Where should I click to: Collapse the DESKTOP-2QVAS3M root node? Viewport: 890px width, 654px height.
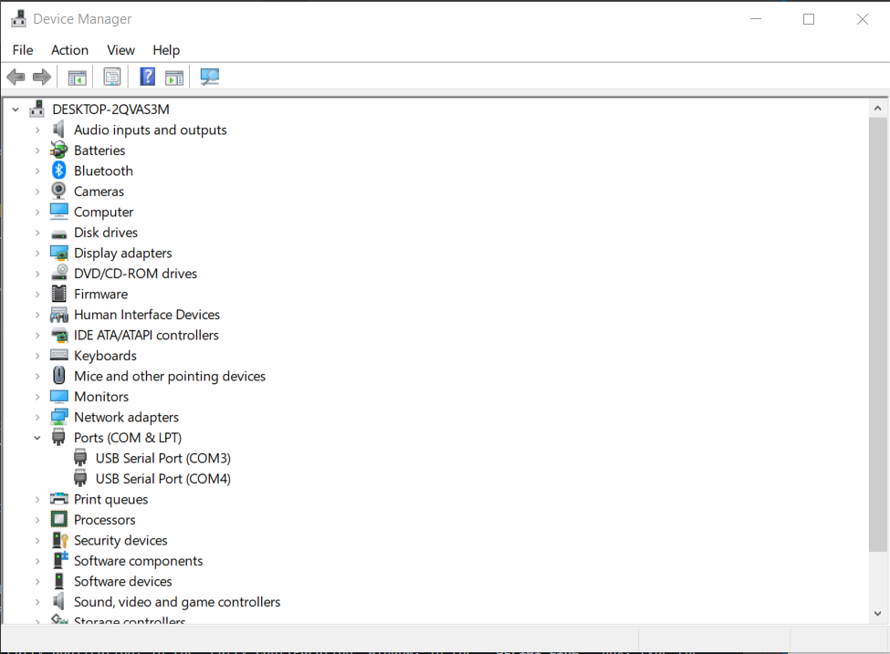[15, 109]
